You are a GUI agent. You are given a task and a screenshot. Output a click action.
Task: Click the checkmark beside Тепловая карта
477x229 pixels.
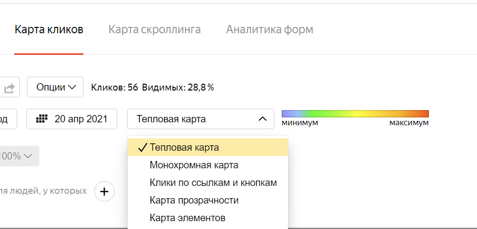[x=142, y=148]
